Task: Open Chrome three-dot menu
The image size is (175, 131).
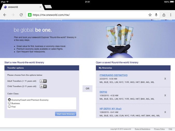Action: pyautogui.click(x=171, y=15)
